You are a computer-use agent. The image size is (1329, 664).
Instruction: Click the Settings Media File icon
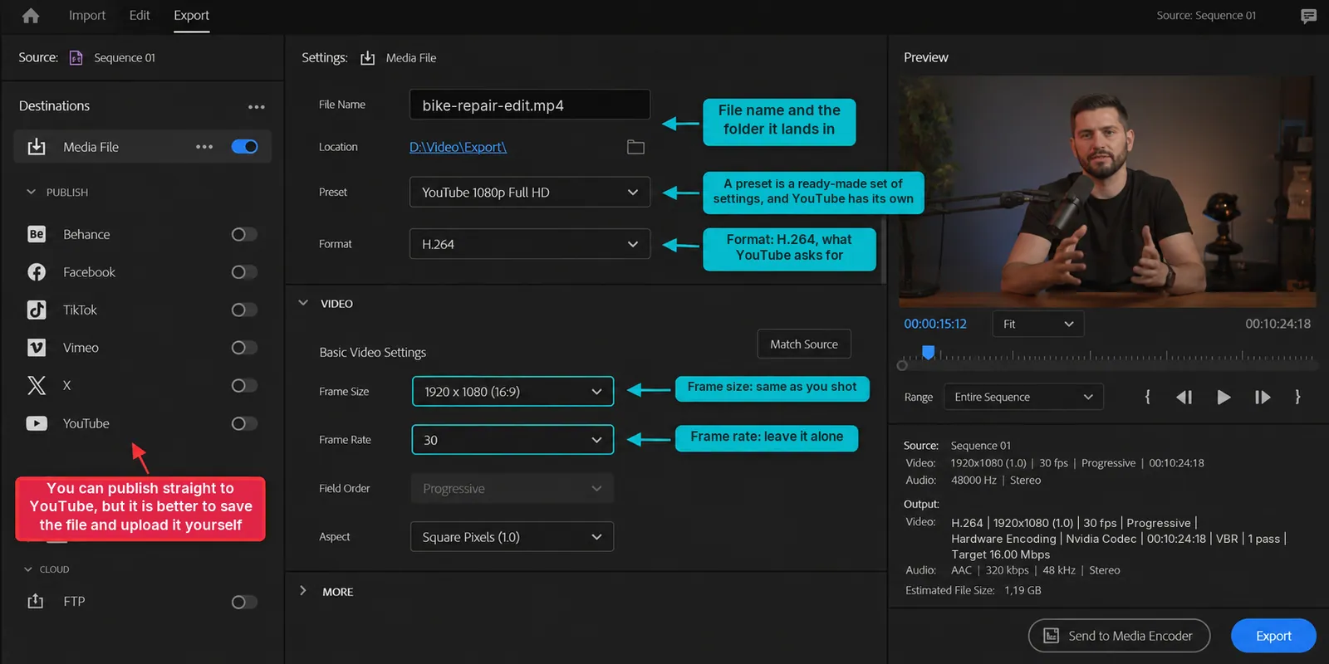pos(367,58)
